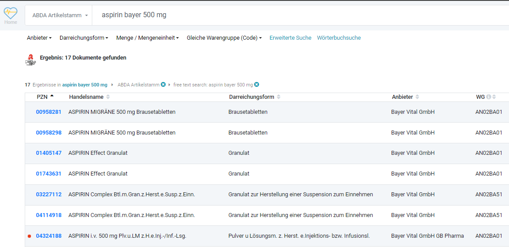This screenshot has width=509, height=247.
Task: Focus the search field containing aspirin bayer 500 mg
Action: click(300, 15)
